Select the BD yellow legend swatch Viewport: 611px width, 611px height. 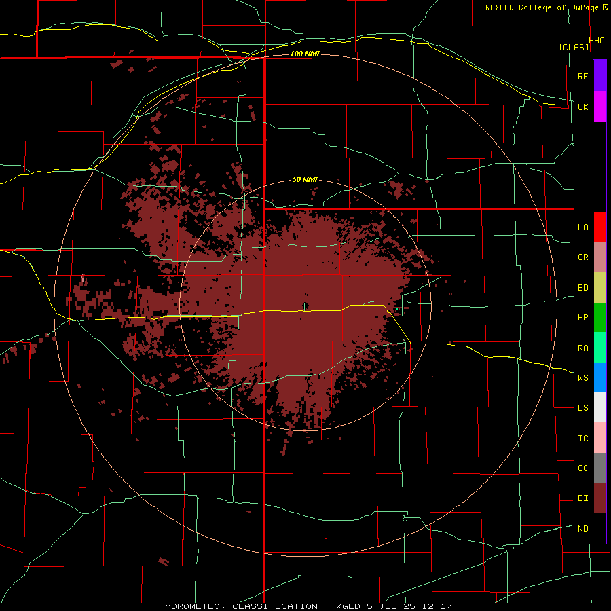tap(599, 288)
